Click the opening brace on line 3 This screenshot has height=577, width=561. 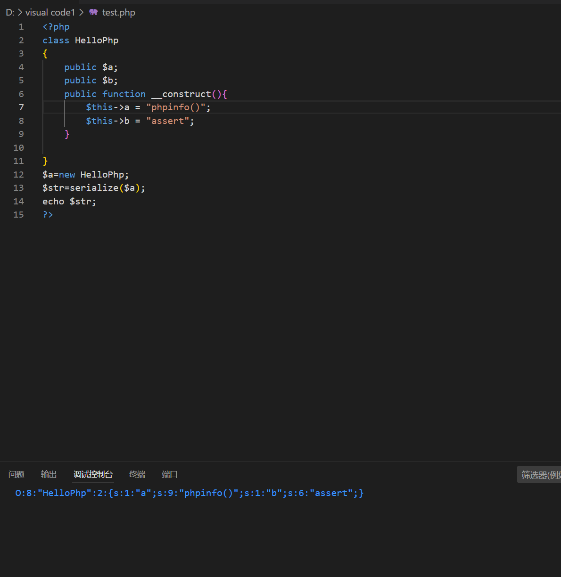tap(45, 54)
